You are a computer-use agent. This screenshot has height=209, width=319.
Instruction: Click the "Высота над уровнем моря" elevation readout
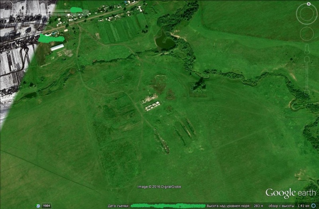[x=229, y=206]
